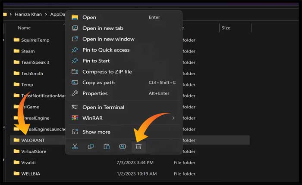Click the Cut scissors icon
Image resolution: width=302 pixels, height=185 pixels.
click(x=75, y=147)
